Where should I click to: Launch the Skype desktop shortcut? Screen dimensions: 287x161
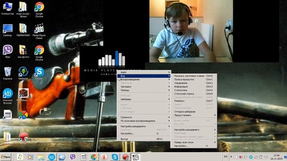(39, 73)
